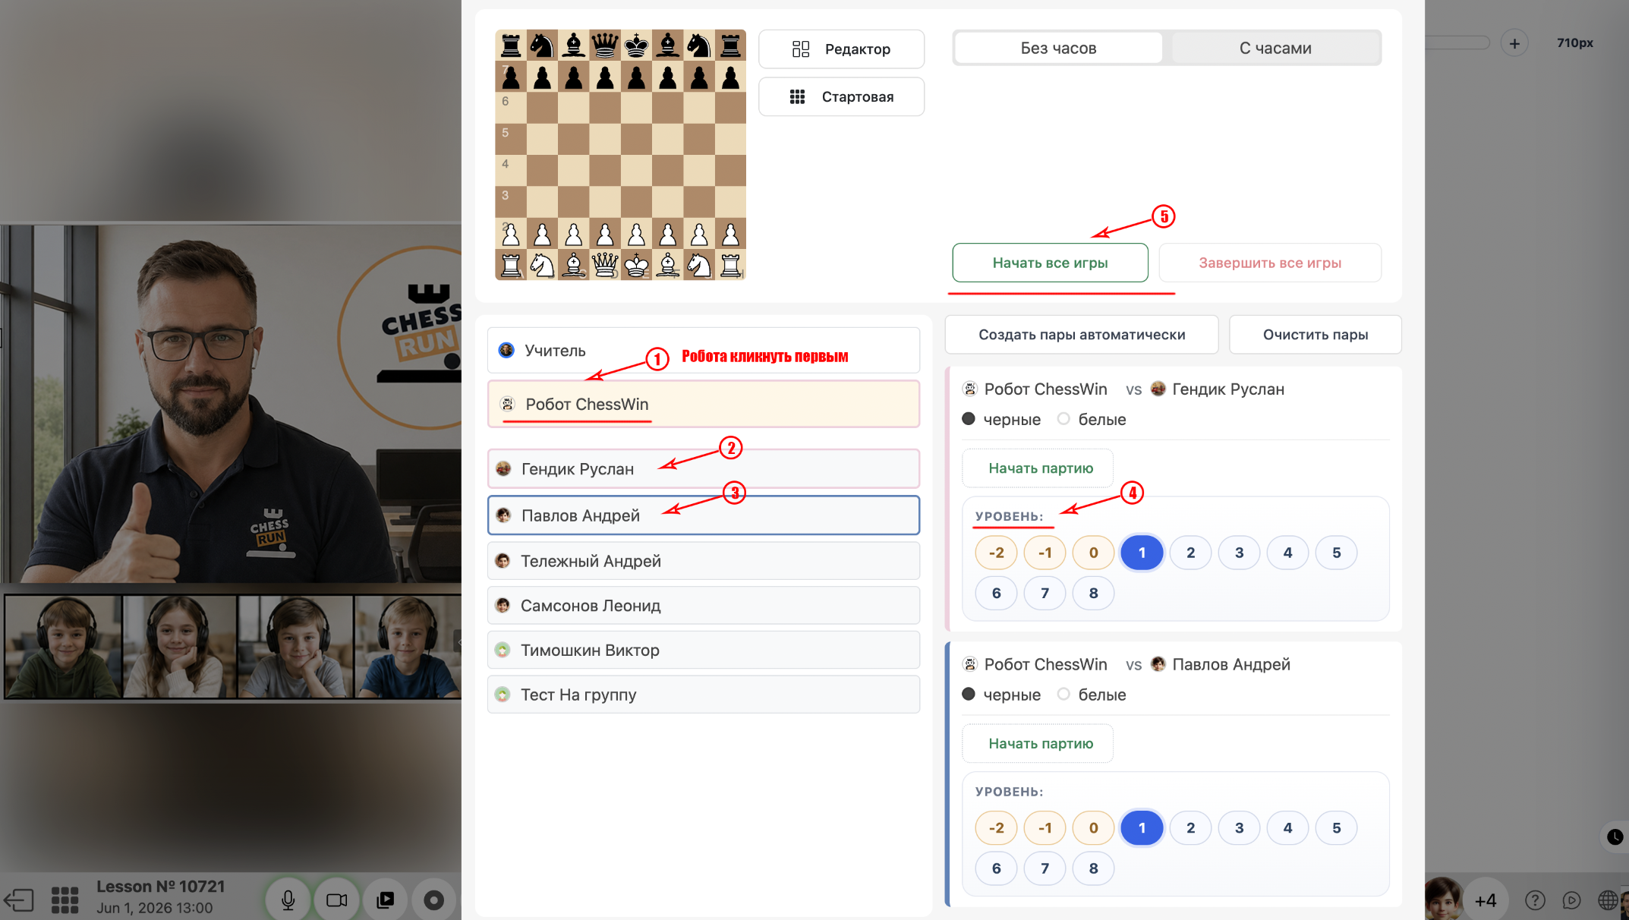Open the apps grid icon beside Lesson title
The image size is (1629, 920).
(x=65, y=900)
